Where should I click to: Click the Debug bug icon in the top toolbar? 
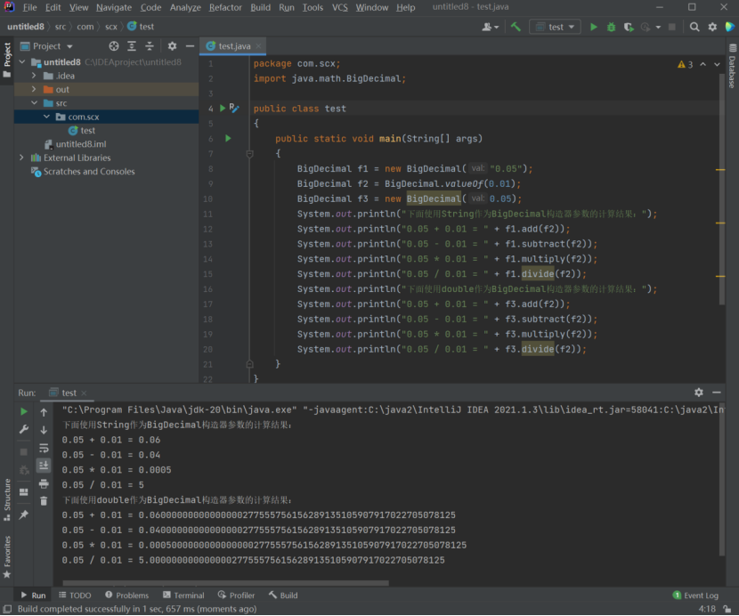(611, 27)
